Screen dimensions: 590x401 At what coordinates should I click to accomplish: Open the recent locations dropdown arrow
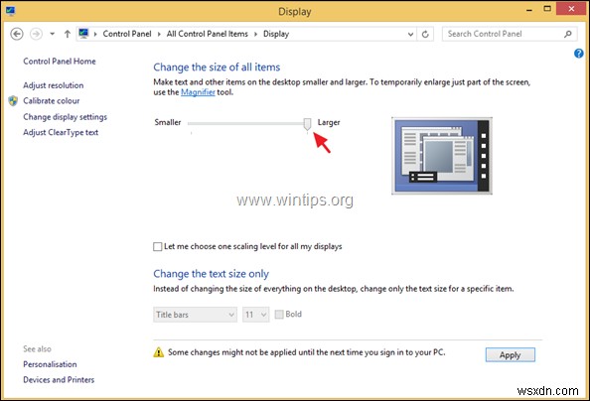(x=53, y=34)
